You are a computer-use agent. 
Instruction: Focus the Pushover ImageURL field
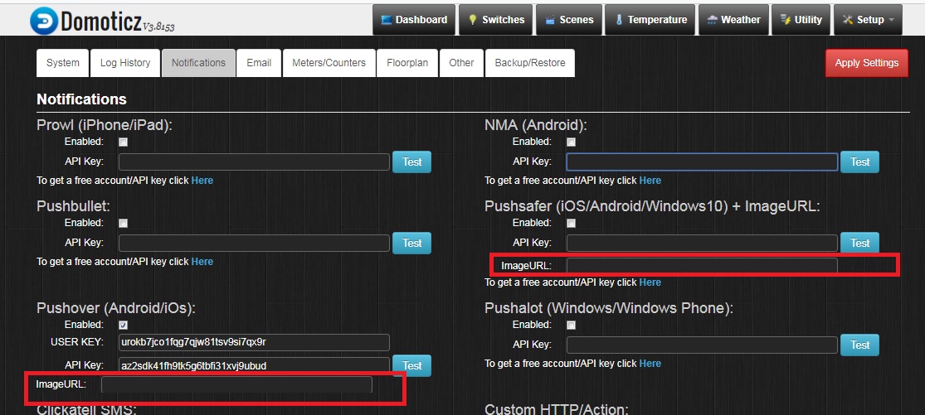click(236, 384)
